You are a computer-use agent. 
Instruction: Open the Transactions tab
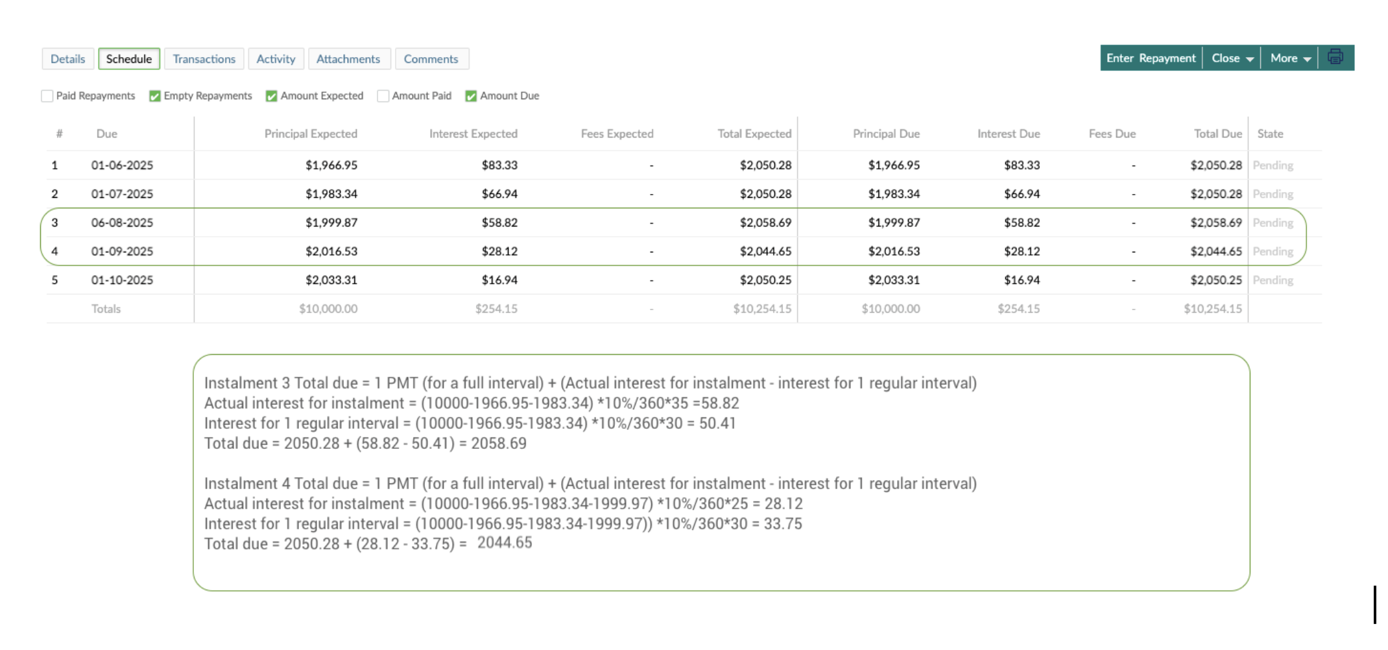click(204, 59)
